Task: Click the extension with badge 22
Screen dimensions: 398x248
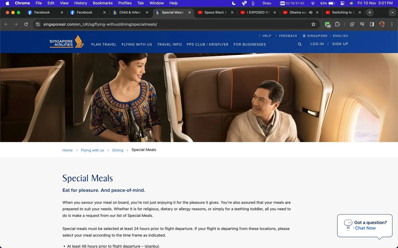Action: (x=327, y=24)
